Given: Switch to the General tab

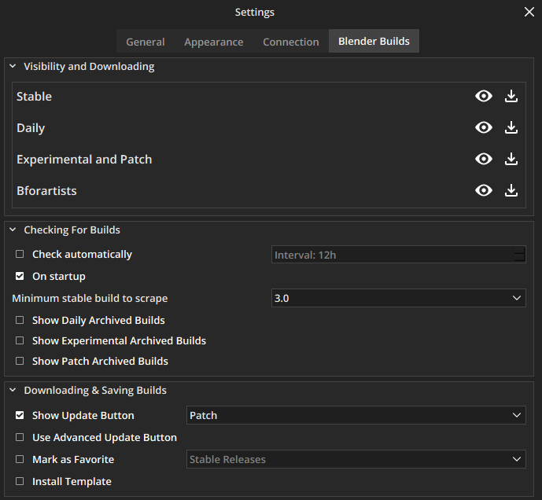Looking at the screenshot, I should (146, 42).
